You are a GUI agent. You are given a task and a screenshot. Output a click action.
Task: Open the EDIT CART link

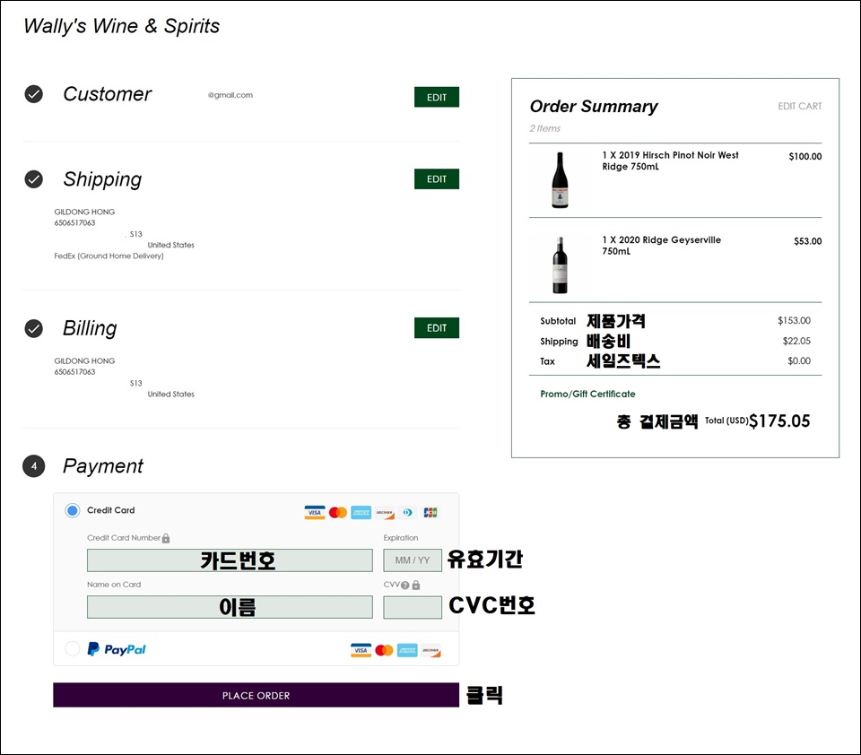[x=799, y=106]
